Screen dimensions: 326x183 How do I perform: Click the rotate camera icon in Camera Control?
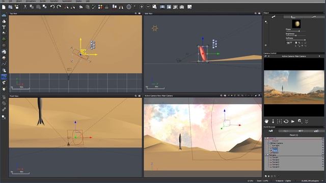tap(286, 121)
